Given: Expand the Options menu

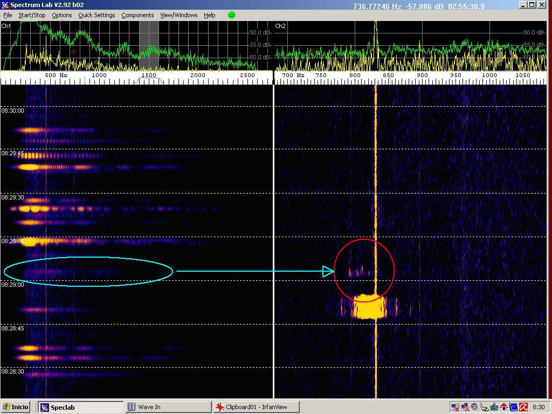Looking at the screenshot, I should [x=62, y=15].
